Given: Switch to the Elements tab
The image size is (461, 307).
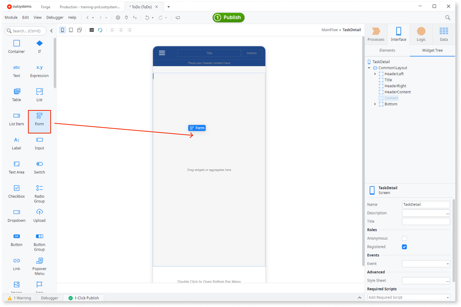Looking at the screenshot, I should point(387,50).
